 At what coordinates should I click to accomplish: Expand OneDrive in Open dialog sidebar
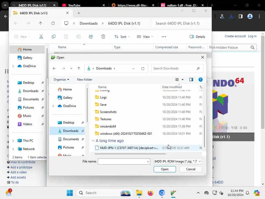tap(53, 106)
